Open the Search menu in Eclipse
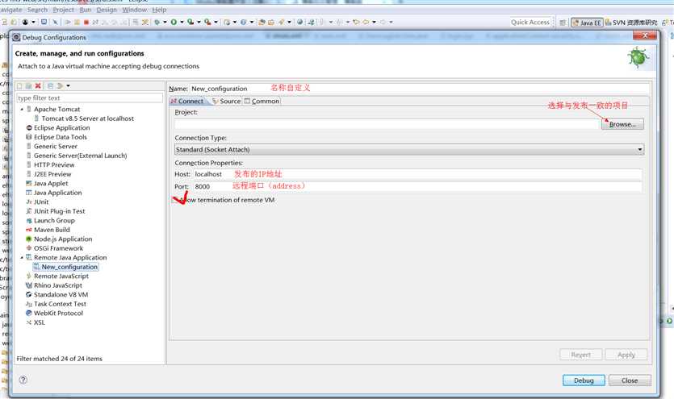 coord(37,10)
